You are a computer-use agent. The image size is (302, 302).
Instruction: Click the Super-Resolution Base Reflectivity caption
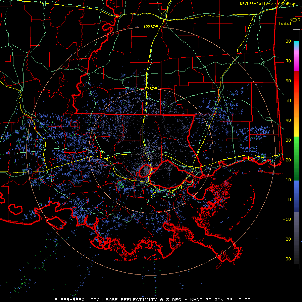pos(153,300)
